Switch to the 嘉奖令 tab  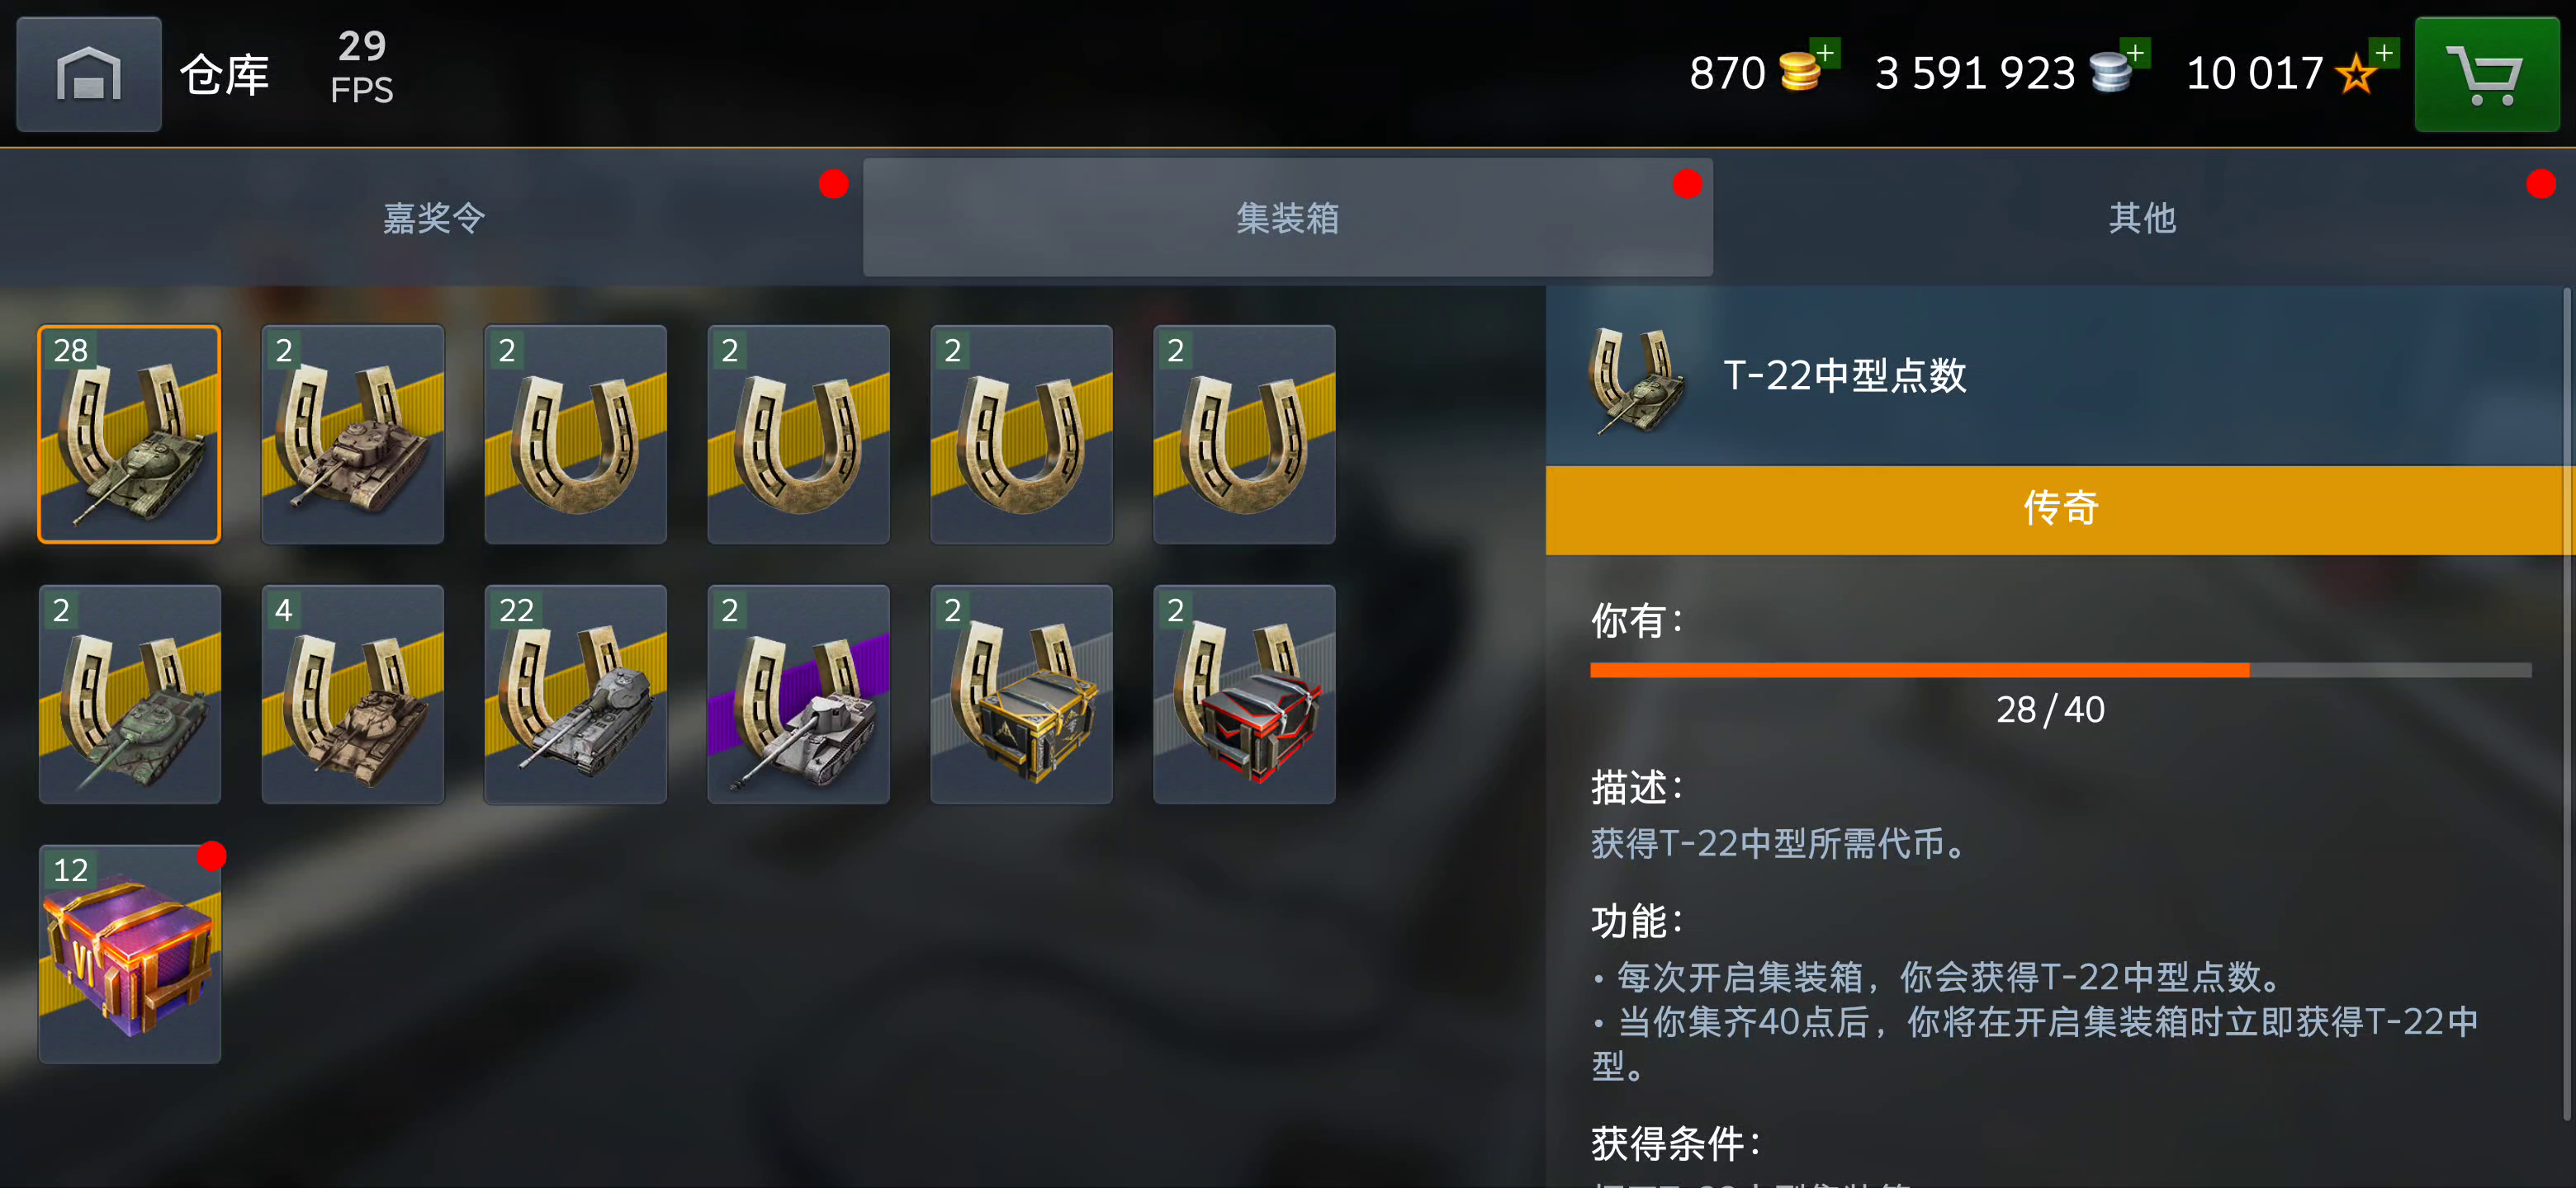[x=432, y=217]
